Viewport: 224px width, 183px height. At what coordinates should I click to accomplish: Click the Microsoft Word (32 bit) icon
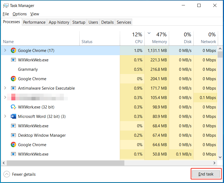point(13,116)
